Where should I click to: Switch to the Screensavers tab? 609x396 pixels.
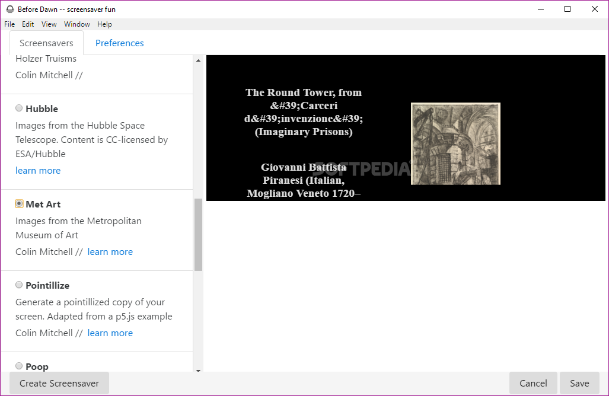46,43
